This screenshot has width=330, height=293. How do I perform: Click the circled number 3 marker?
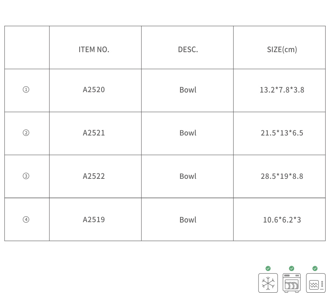coord(26,176)
